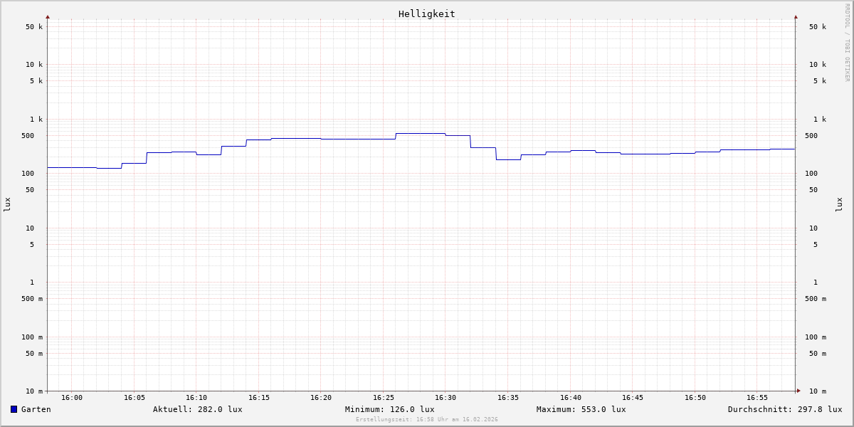854x427 pixels.
Task: Click the left-side lux axis title
Action: (7, 204)
